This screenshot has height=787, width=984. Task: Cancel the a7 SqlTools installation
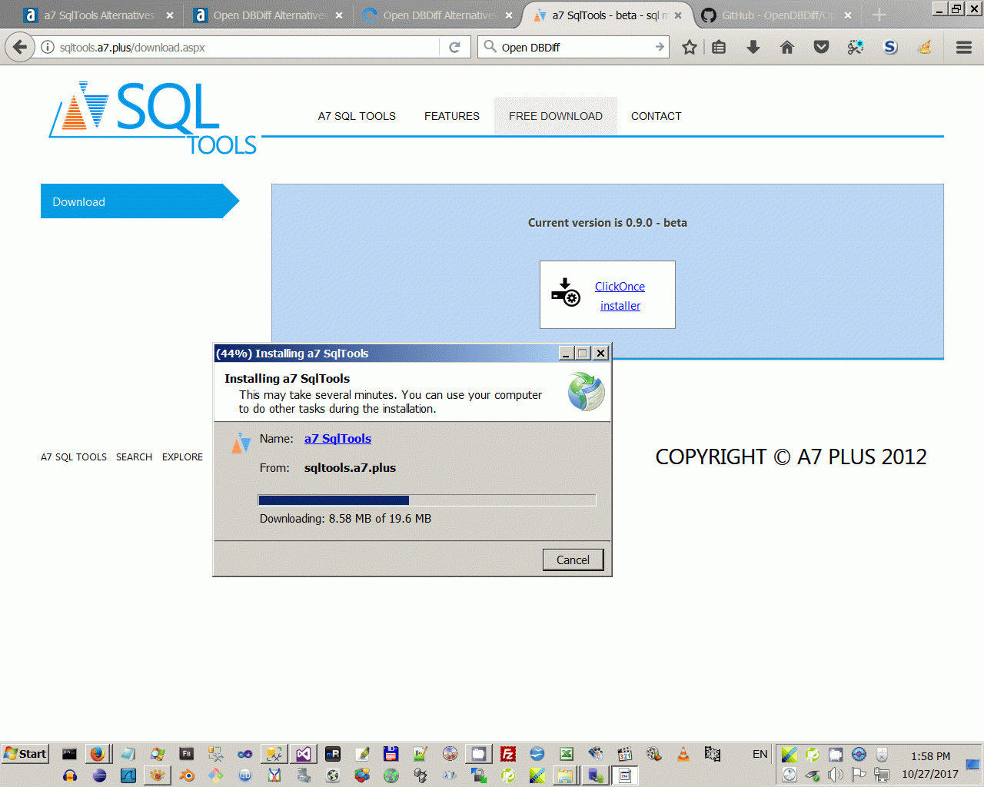573,560
